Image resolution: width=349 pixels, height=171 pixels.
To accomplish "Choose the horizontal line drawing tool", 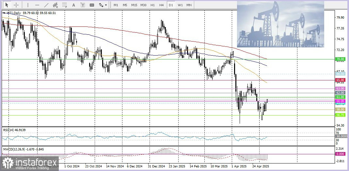I will click(x=37, y=5).
